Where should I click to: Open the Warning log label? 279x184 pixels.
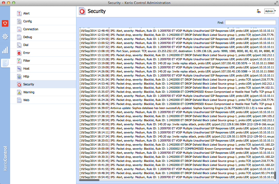point(29,92)
